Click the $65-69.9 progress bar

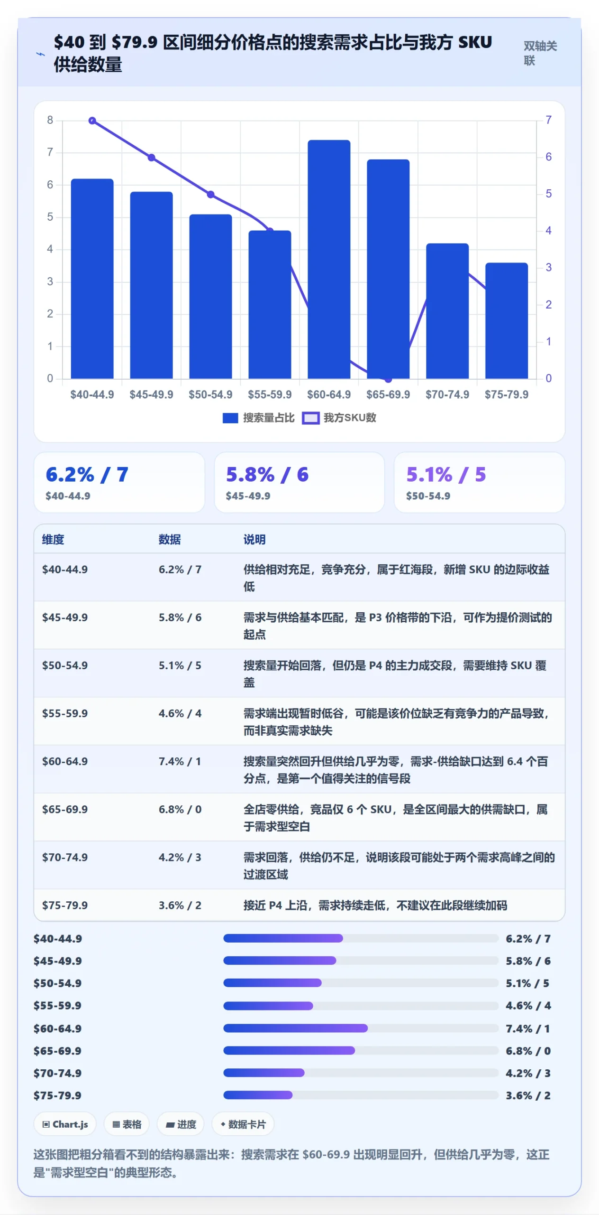point(361,1050)
